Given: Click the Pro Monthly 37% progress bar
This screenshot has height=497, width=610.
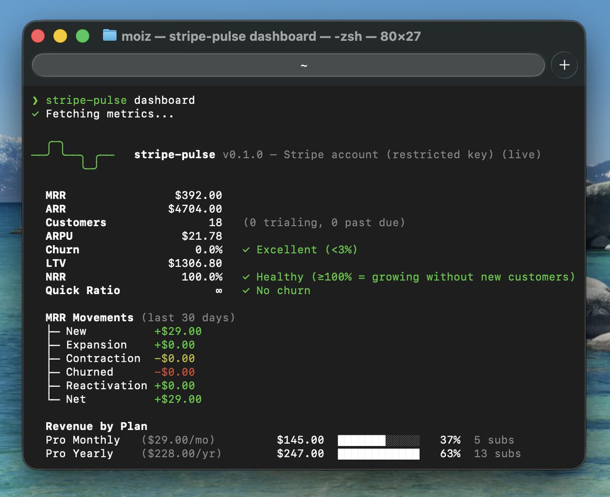Looking at the screenshot, I should [x=379, y=440].
